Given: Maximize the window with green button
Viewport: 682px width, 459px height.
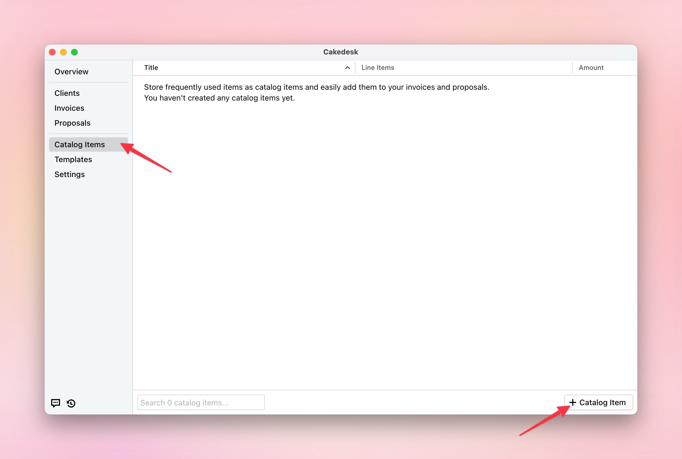Looking at the screenshot, I should (74, 52).
